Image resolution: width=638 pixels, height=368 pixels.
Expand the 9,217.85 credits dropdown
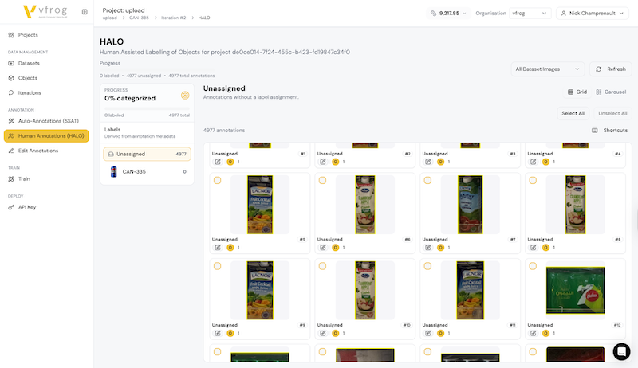(x=448, y=14)
